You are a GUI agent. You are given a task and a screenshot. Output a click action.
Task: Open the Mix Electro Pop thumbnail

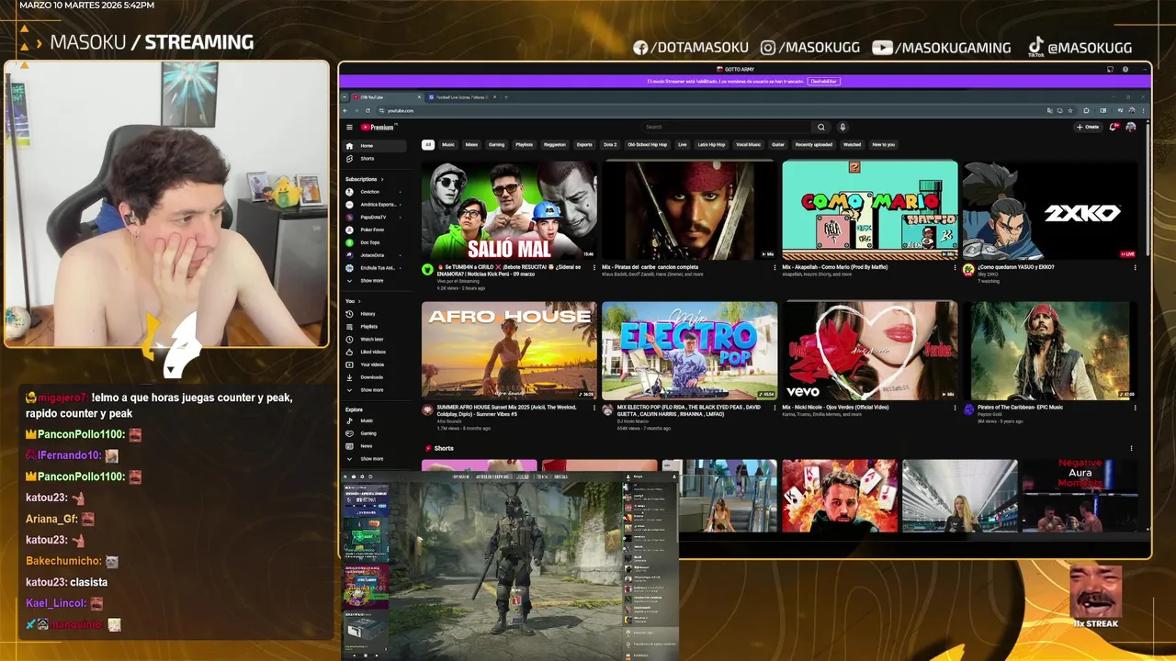[689, 351]
